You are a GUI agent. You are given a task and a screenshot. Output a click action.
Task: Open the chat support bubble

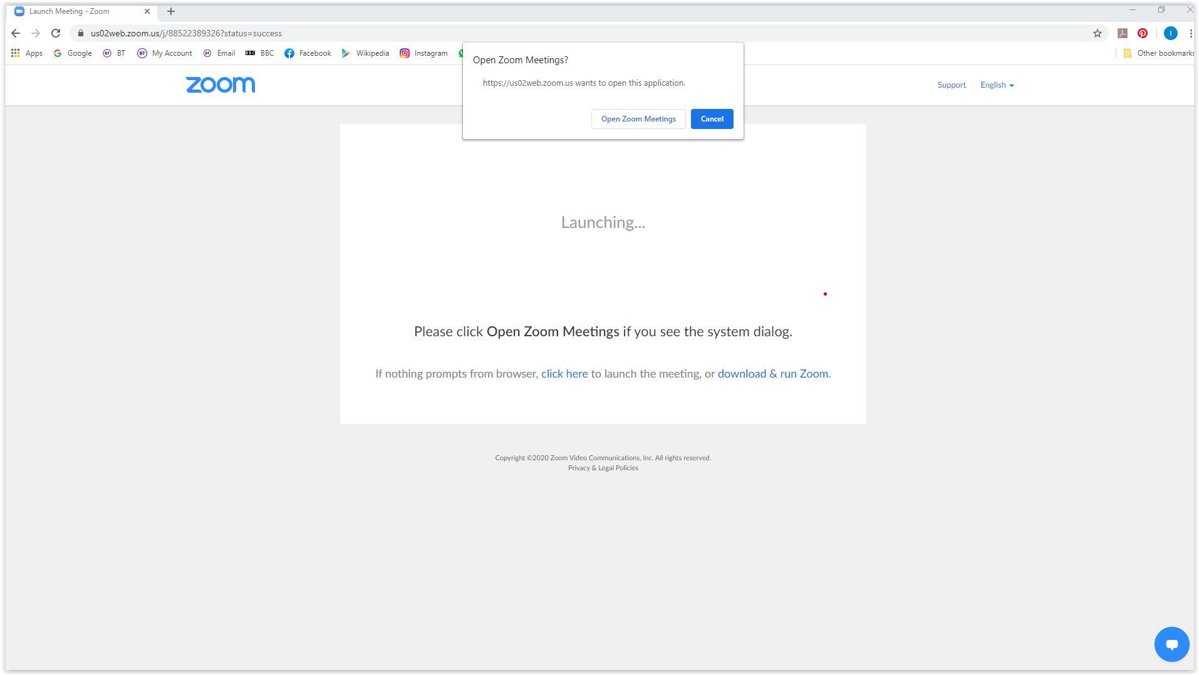(x=1171, y=644)
